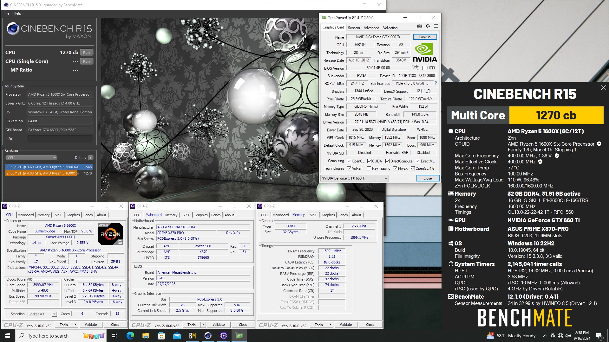
Task: Click the NVIDIA logo in GPU-Z
Action: 425,53
